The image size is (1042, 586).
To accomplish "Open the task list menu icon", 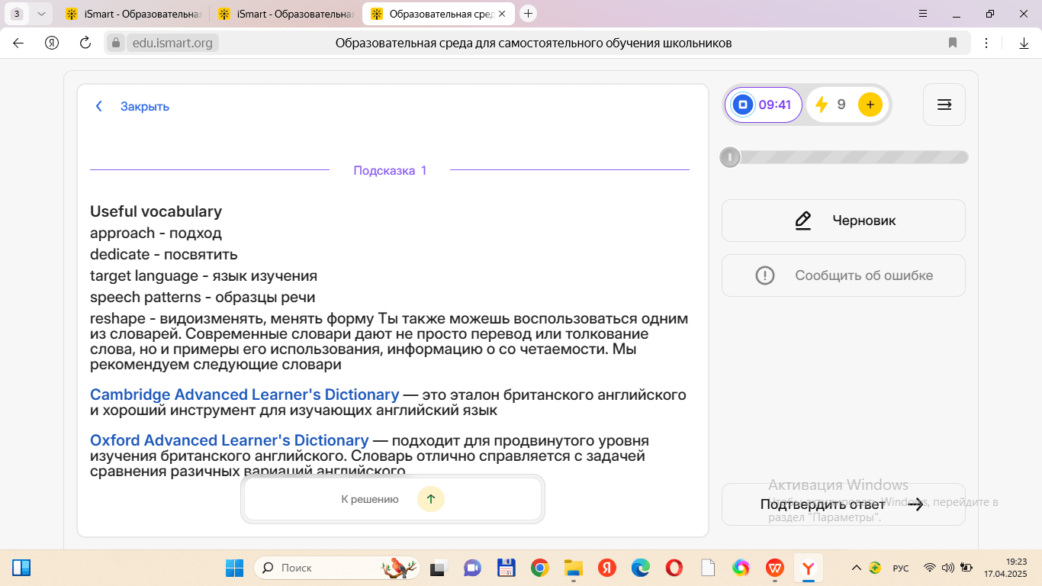I will click(x=944, y=105).
